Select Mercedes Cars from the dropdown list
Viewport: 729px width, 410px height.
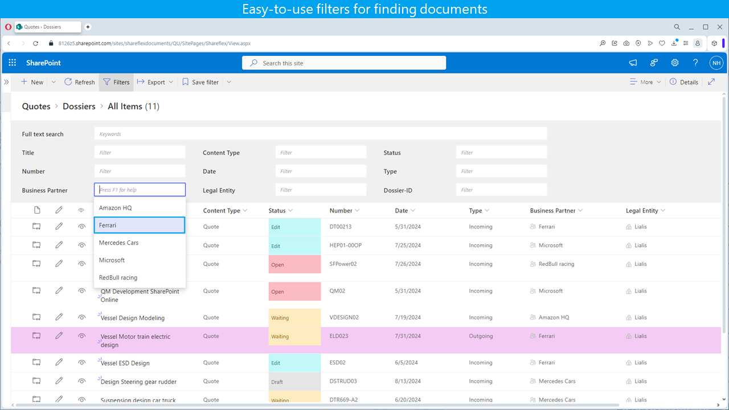point(140,243)
